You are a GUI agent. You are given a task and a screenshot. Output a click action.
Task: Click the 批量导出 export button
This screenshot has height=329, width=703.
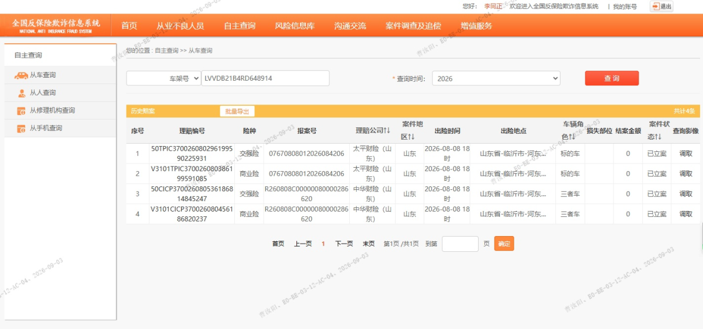(x=237, y=111)
